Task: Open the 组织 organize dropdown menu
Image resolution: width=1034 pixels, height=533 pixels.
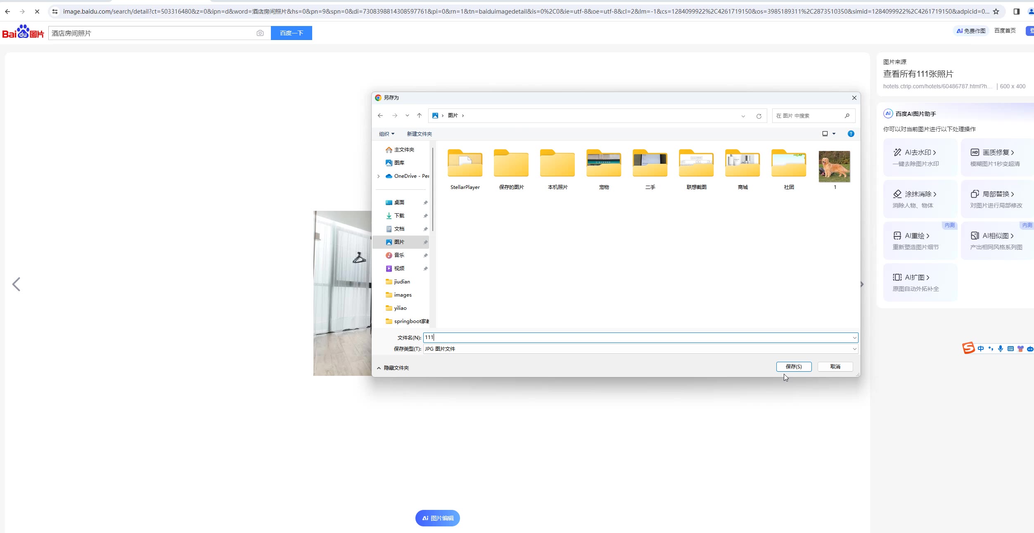Action: pyautogui.click(x=387, y=134)
